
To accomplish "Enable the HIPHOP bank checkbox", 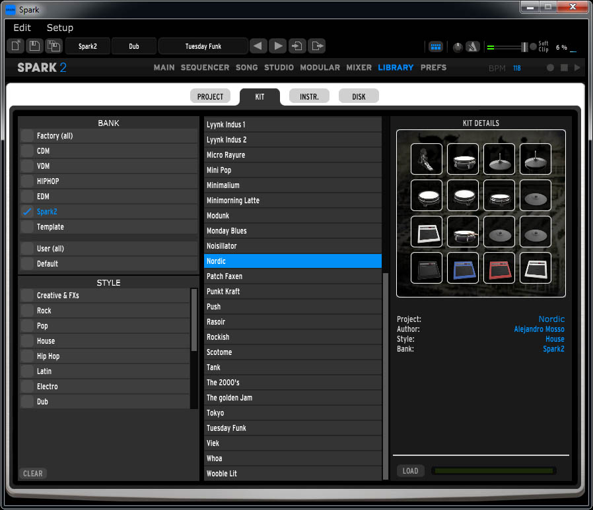I will tap(27, 181).
